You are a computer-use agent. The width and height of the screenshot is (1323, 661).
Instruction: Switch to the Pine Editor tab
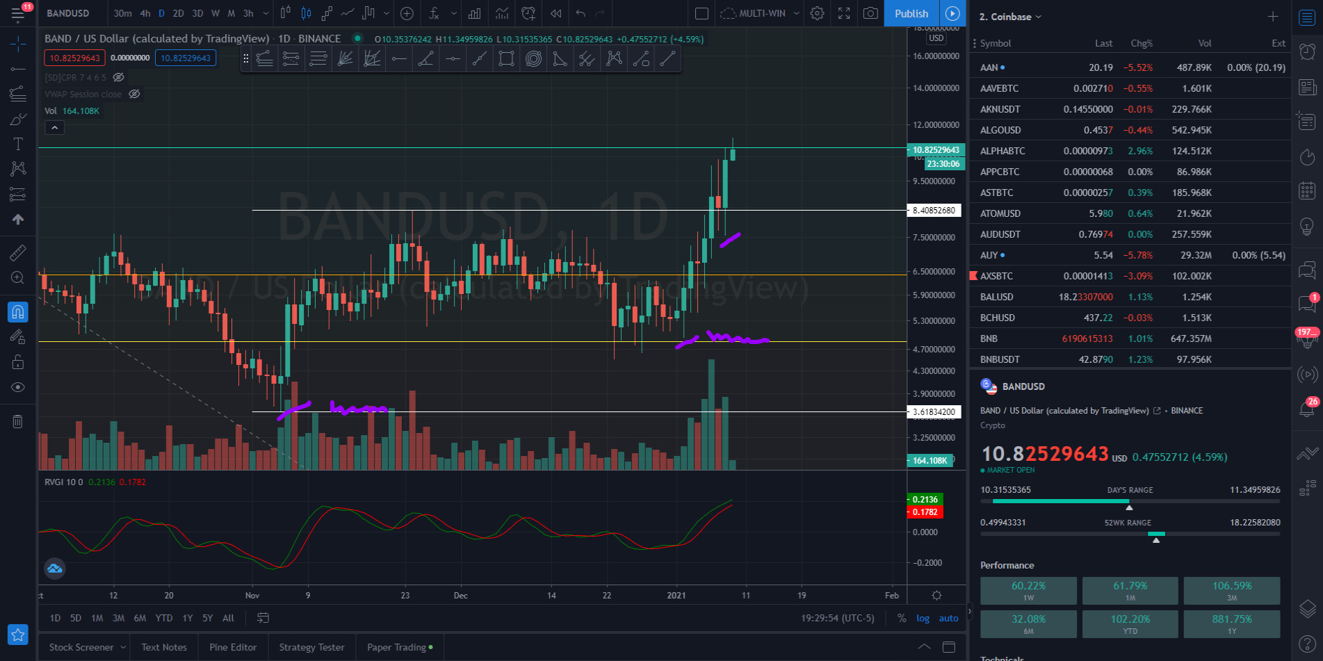coord(233,647)
